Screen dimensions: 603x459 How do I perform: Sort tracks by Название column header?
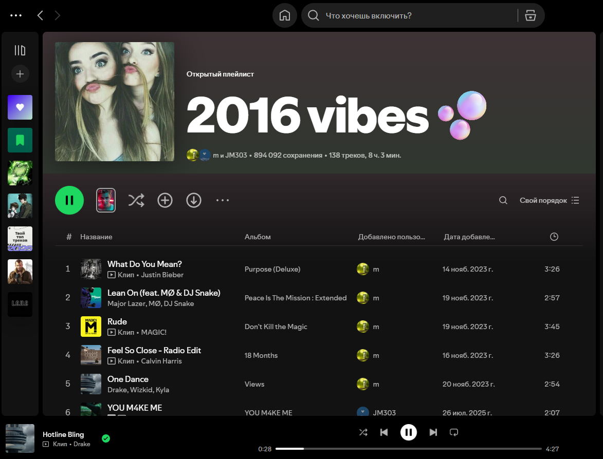(96, 237)
